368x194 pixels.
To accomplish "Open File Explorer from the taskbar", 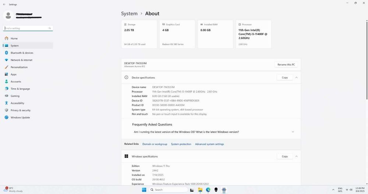I will point(200,190).
